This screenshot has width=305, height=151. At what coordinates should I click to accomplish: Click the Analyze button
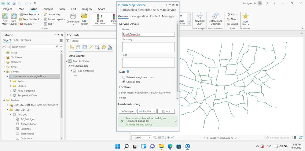[x=128, y=111]
